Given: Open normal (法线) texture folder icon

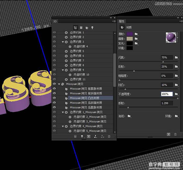Looking at the screenshot, I should point(129,116).
